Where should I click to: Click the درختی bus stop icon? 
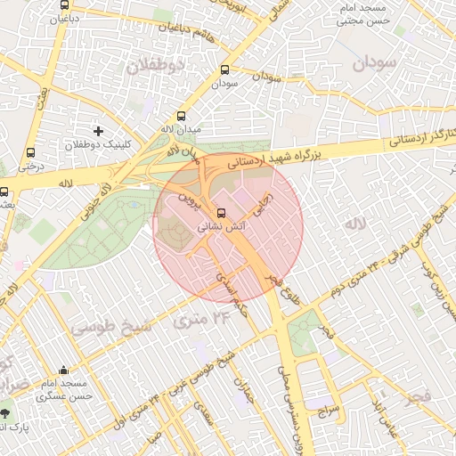pos(30,152)
